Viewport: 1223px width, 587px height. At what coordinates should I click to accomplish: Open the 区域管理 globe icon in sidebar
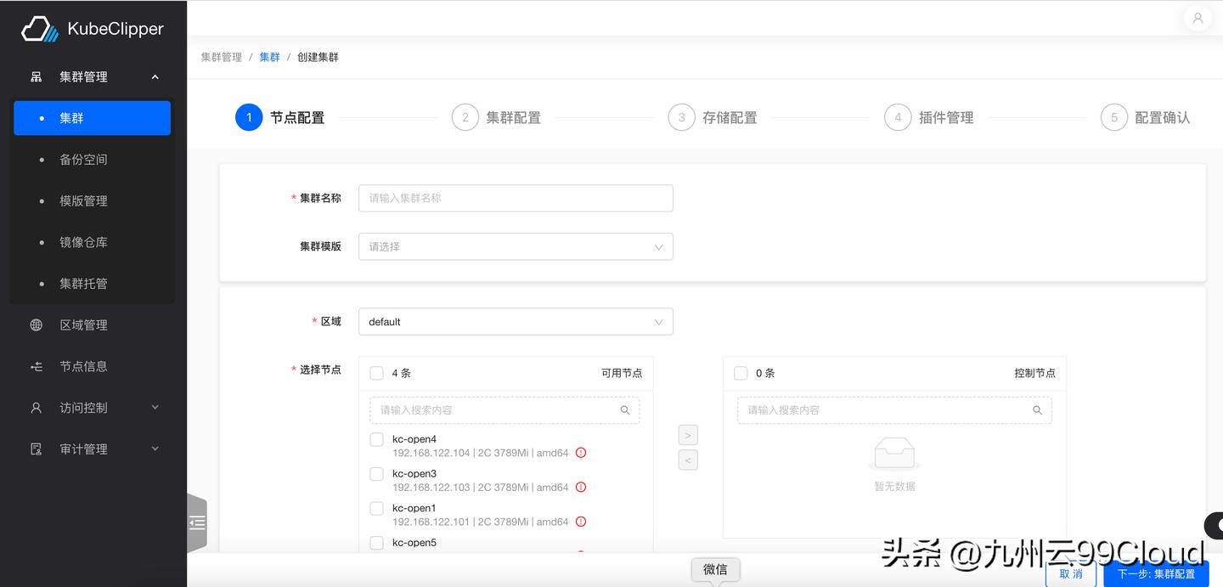[x=35, y=325]
